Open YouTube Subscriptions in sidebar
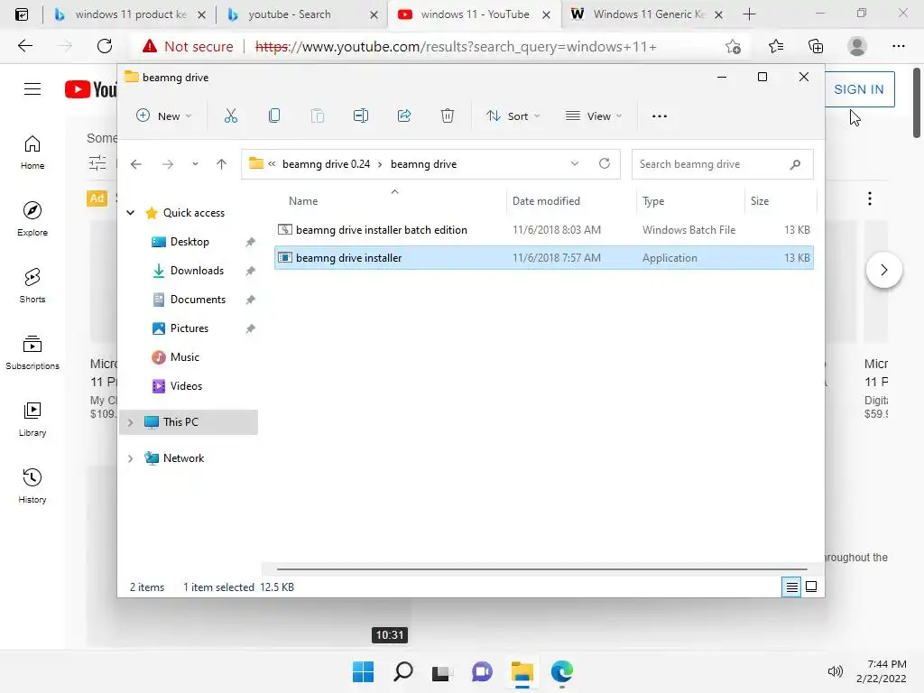 (32, 353)
